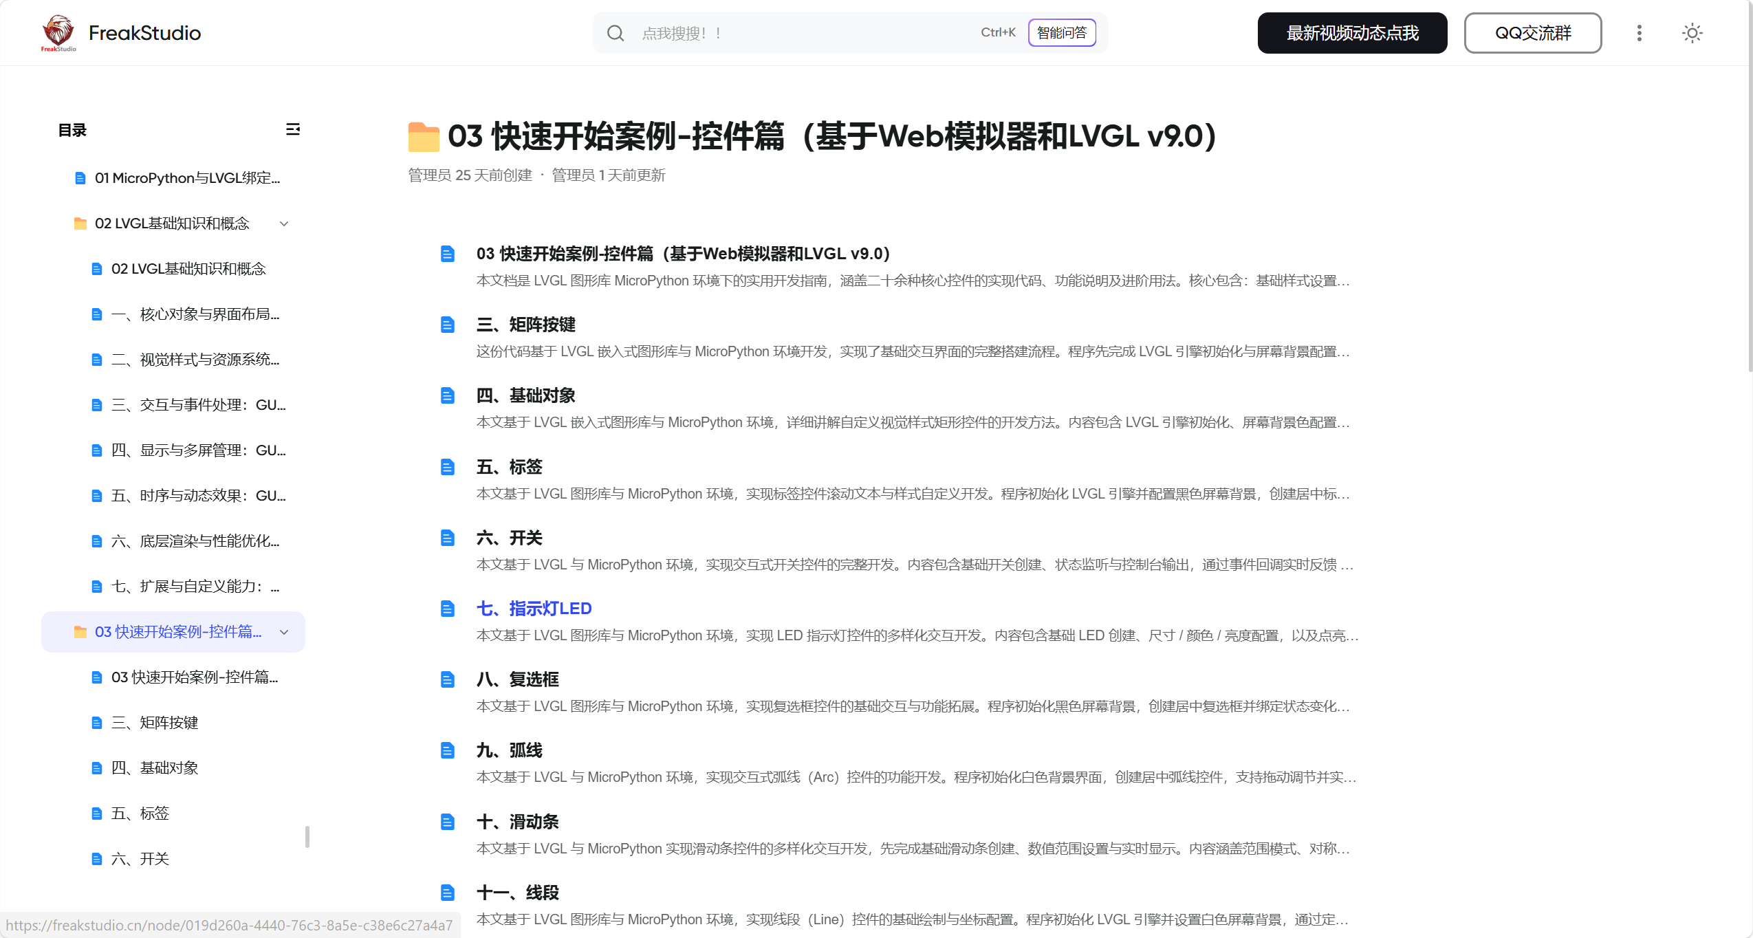Click the 最新视频动态点我 button
The image size is (1753, 938).
(1351, 33)
